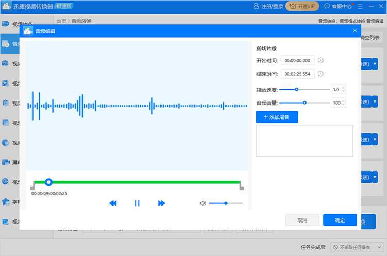Confirm edits with the 确定 button
The width and height of the screenshot is (387, 256).
(340, 220)
